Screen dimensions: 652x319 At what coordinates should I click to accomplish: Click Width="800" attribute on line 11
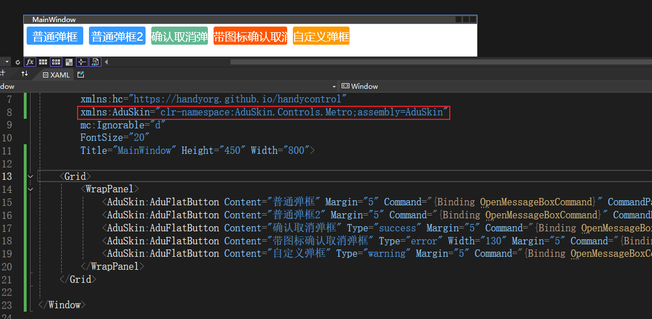[280, 150]
